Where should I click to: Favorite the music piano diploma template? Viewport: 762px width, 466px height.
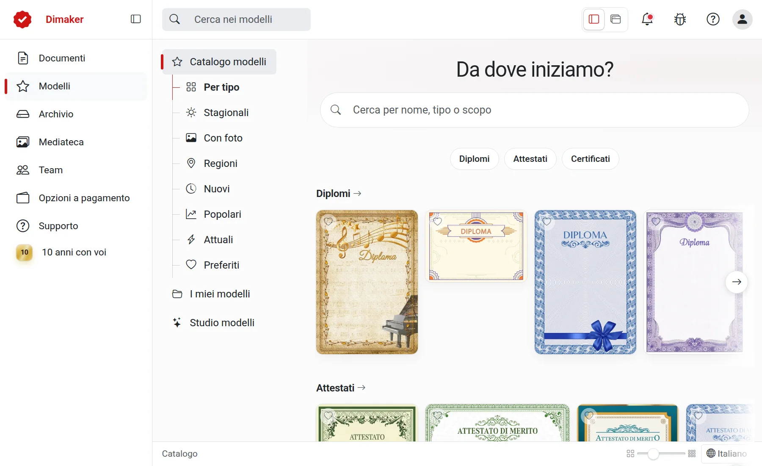point(328,221)
